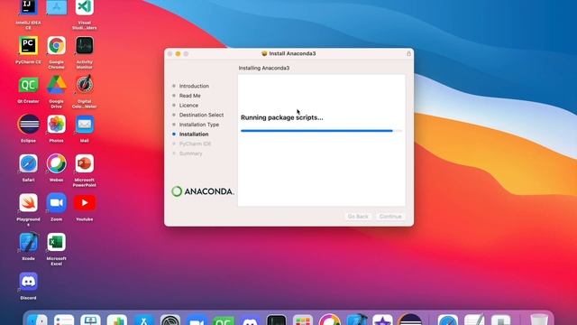Click the installation progress bar
The height and width of the screenshot is (325, 577).
click(x=321, y=130)
